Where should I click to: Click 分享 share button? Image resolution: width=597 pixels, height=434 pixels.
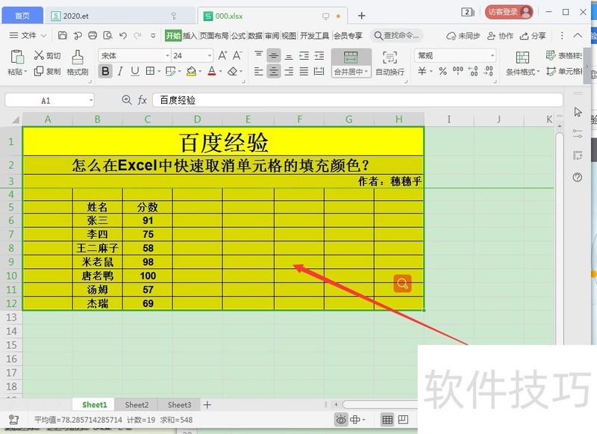tap(533, 36)
